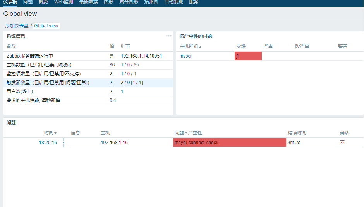Sort by the 主机群组 column header
Viewport: 364px width, 207px height.
pos(191,46)
